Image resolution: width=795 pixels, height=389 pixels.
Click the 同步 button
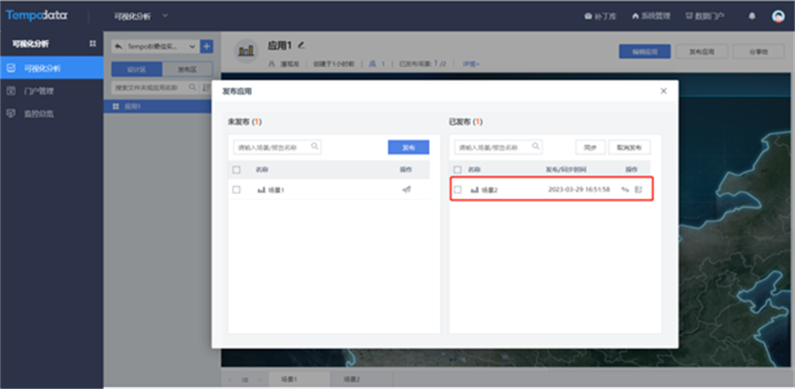(591, 147)
